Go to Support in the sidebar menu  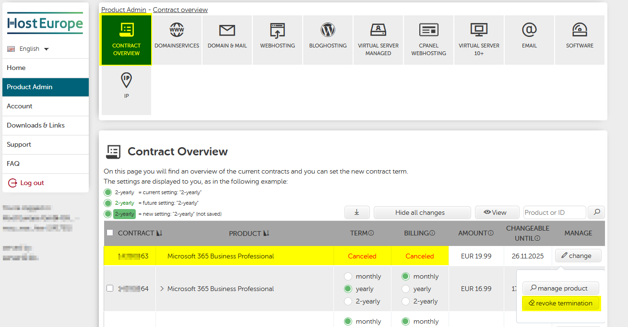19,144
